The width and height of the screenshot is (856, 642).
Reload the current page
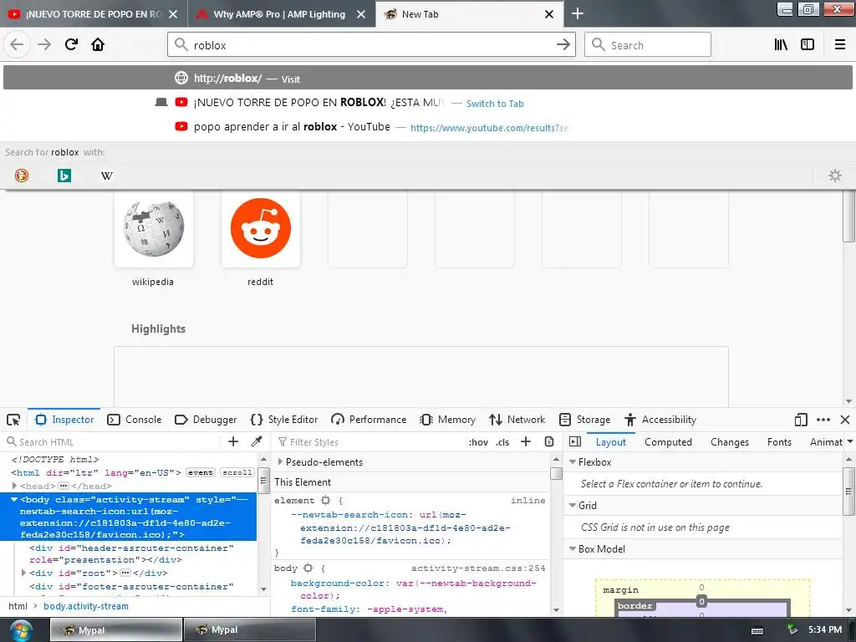pos(71,44)
